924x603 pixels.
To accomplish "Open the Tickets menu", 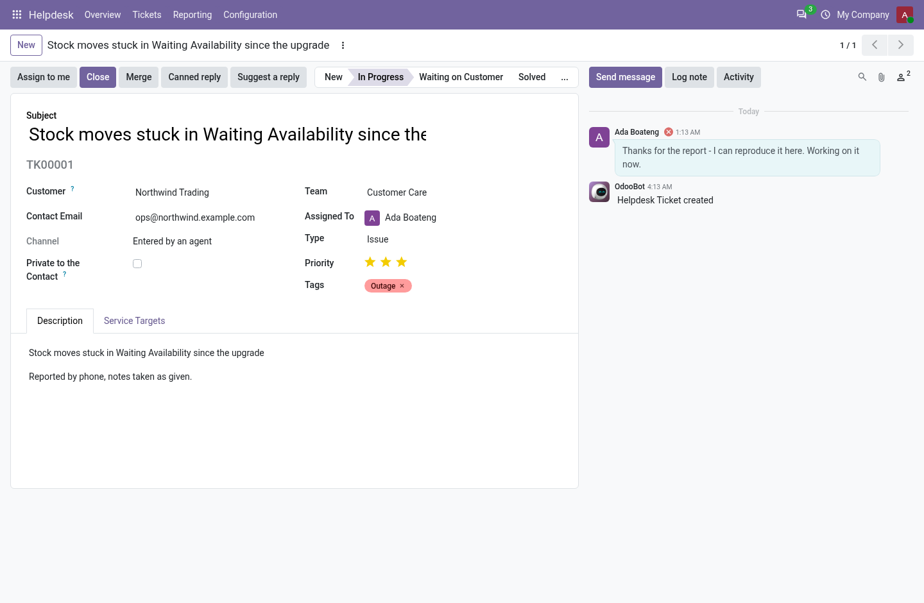I will (x=147, y=15).
